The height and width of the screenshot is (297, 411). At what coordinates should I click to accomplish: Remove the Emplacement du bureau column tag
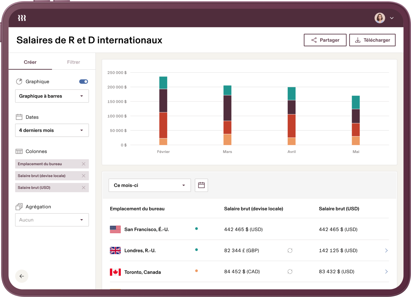click(84, 164)
